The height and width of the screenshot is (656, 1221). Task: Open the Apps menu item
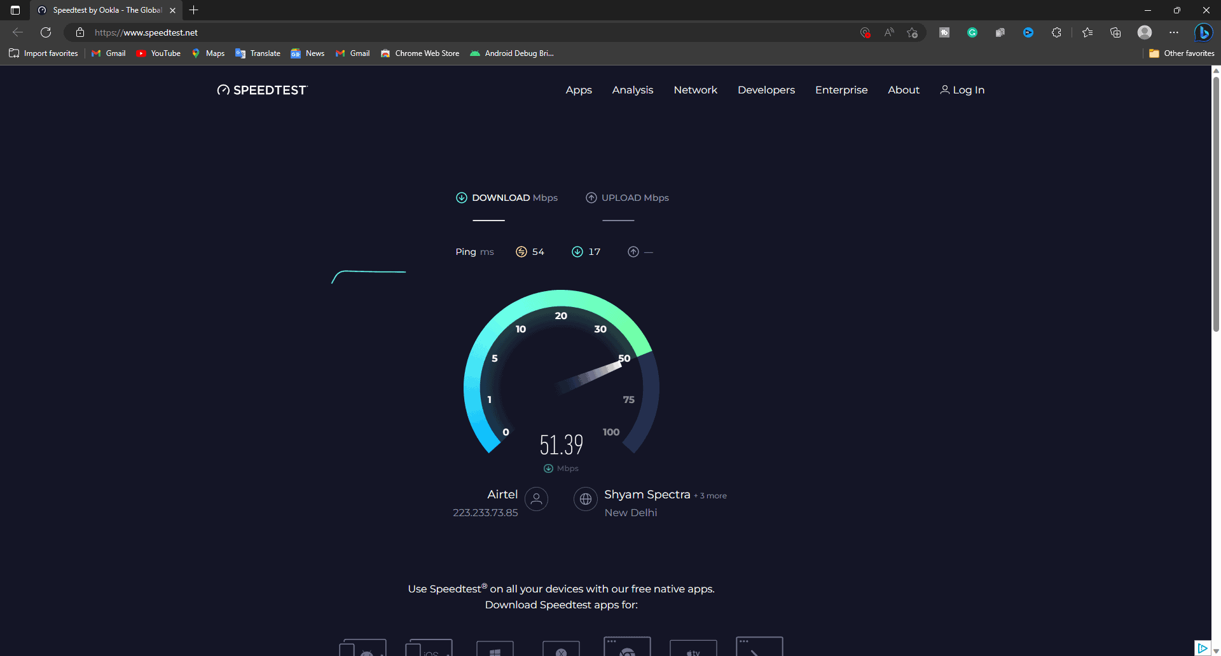(579, 90)
